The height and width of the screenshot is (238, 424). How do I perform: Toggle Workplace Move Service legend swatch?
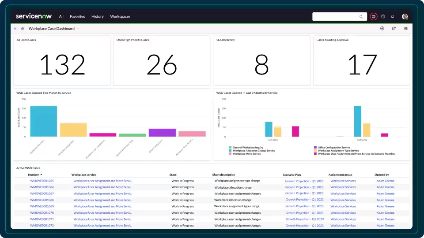pyautogui.click(x=230, y=154)
